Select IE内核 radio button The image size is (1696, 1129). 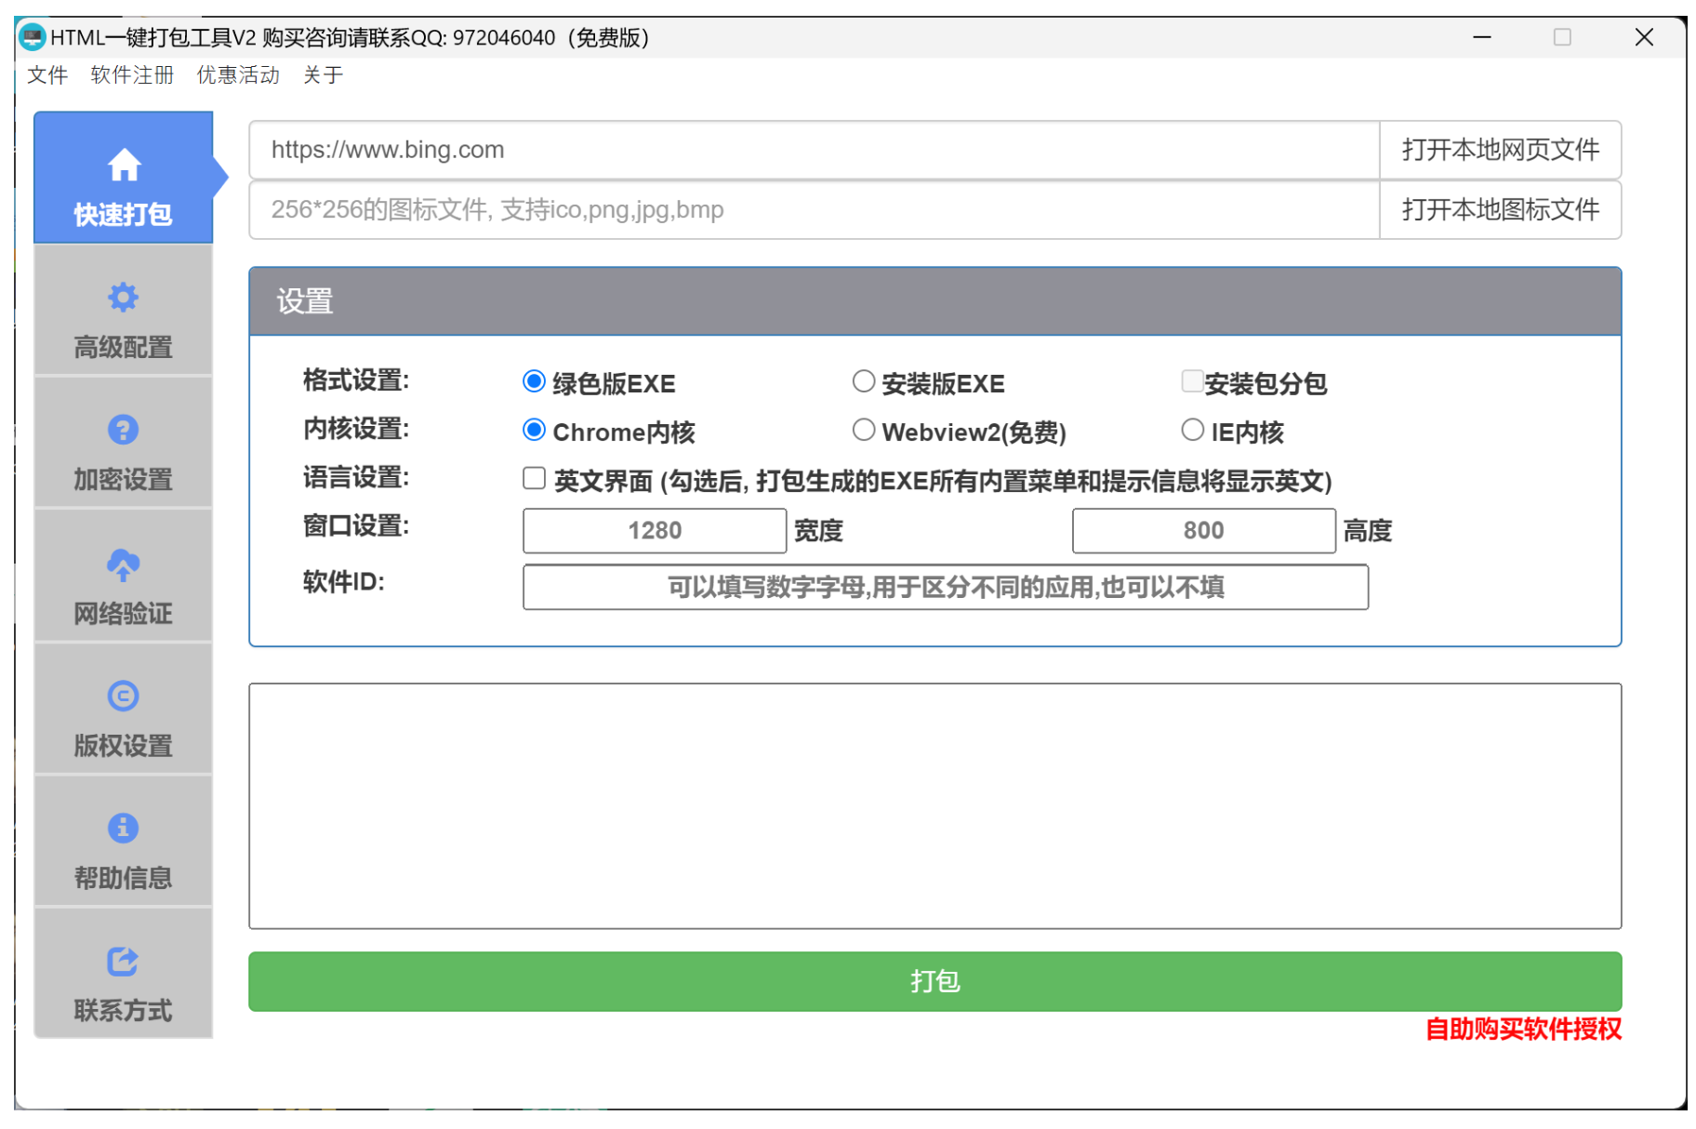pyautogui.click(x=1192, y=430)
